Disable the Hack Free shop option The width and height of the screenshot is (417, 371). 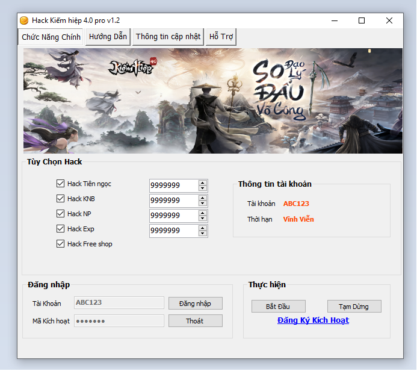[x=60, y=244]
